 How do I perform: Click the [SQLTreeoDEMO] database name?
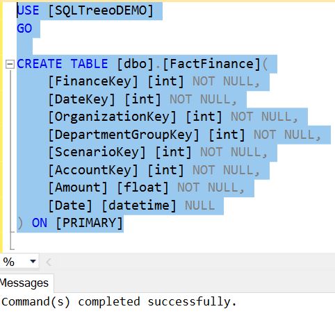[x=101, y=11]
